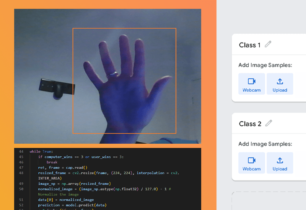Click code line 47 "ret, frame = cap.read()"

63,167
